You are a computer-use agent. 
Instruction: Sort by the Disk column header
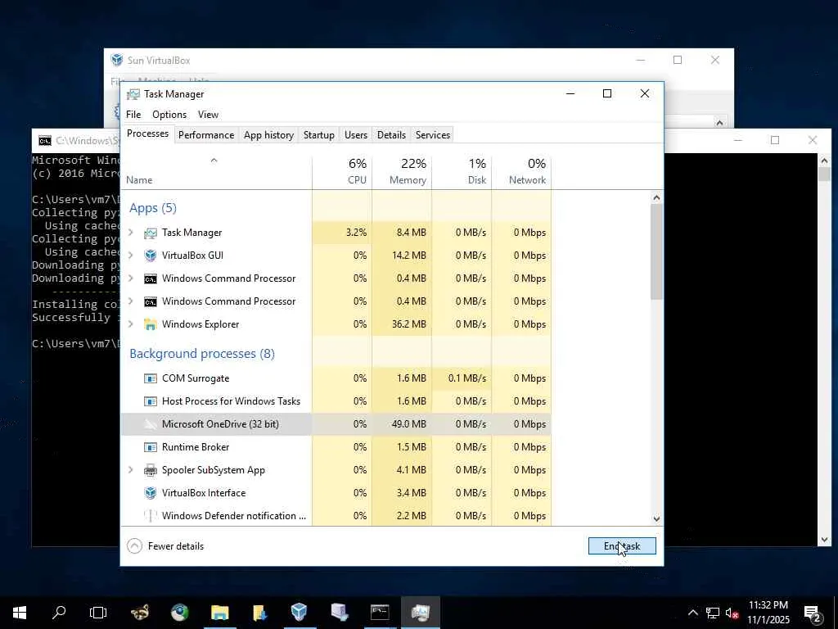pyautogui.click(x=462, y=171)
